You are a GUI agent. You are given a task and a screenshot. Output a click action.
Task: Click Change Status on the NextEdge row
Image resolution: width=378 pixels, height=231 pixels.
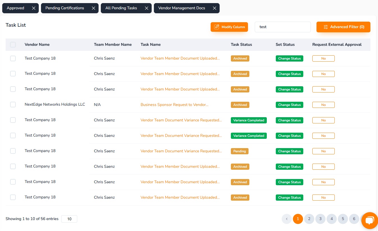click(290, 105)
